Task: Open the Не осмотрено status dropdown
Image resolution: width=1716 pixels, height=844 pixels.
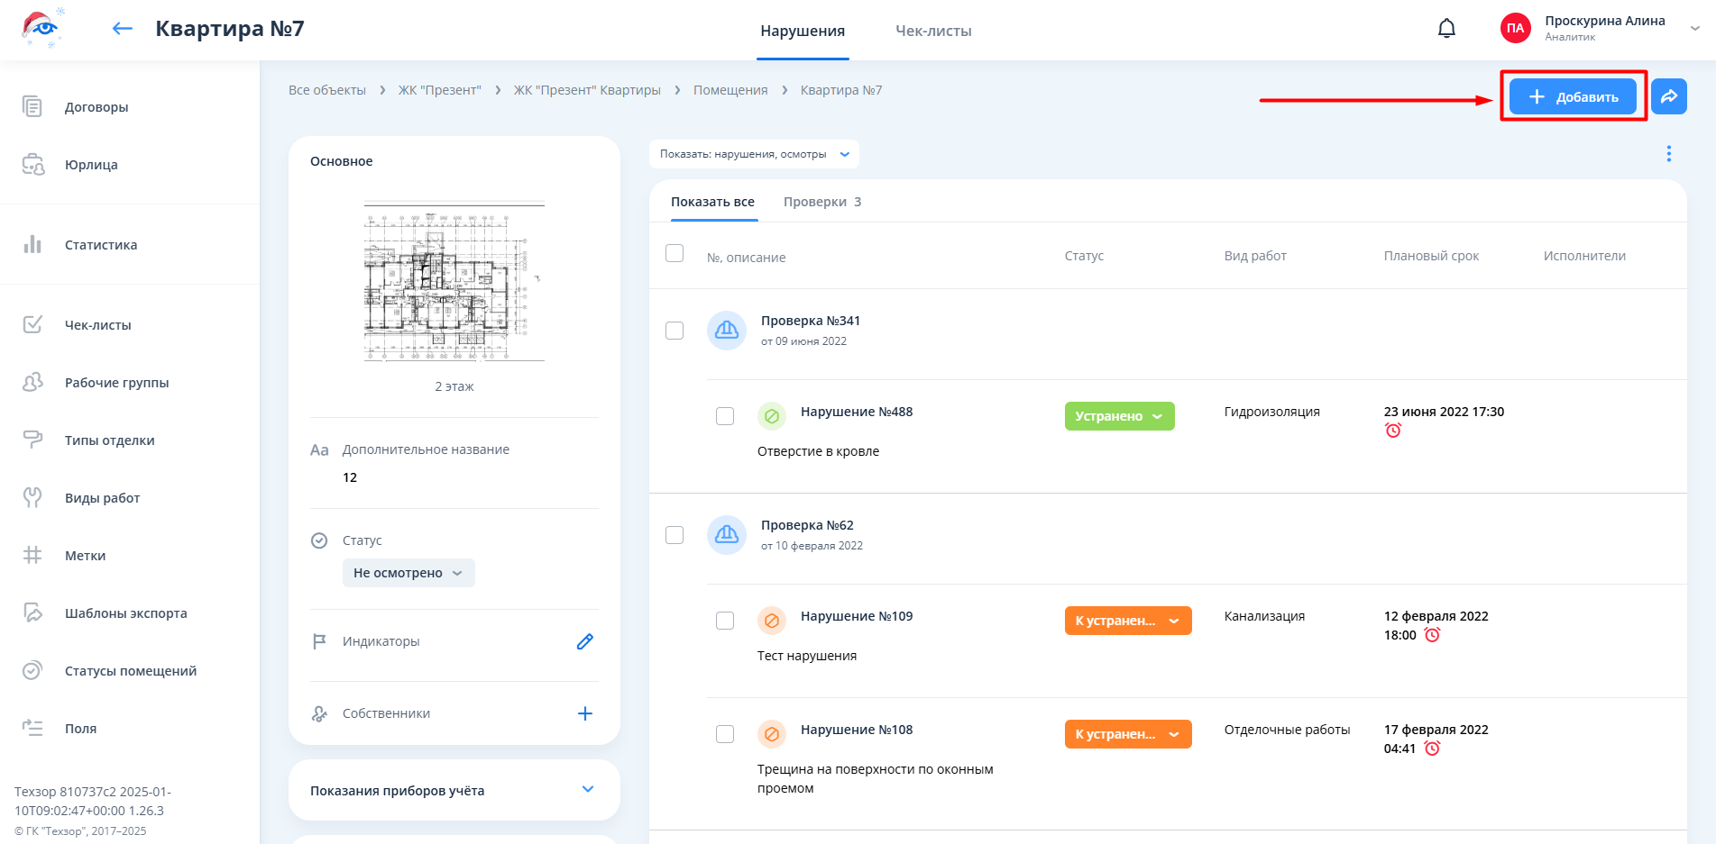Action: point(408,573)
